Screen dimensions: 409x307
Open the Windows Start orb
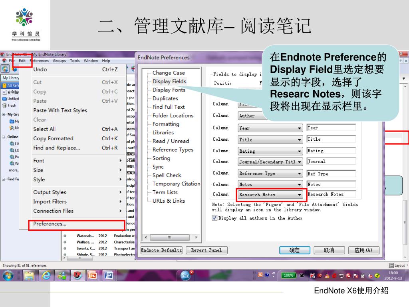tap(8, 276)
